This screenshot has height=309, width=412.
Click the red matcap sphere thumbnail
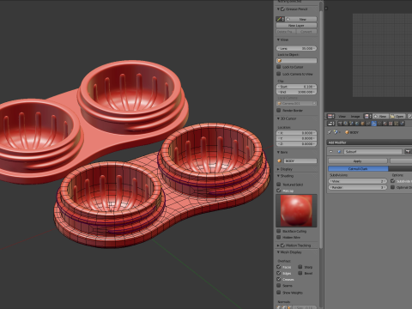click(x=296, y=210)
